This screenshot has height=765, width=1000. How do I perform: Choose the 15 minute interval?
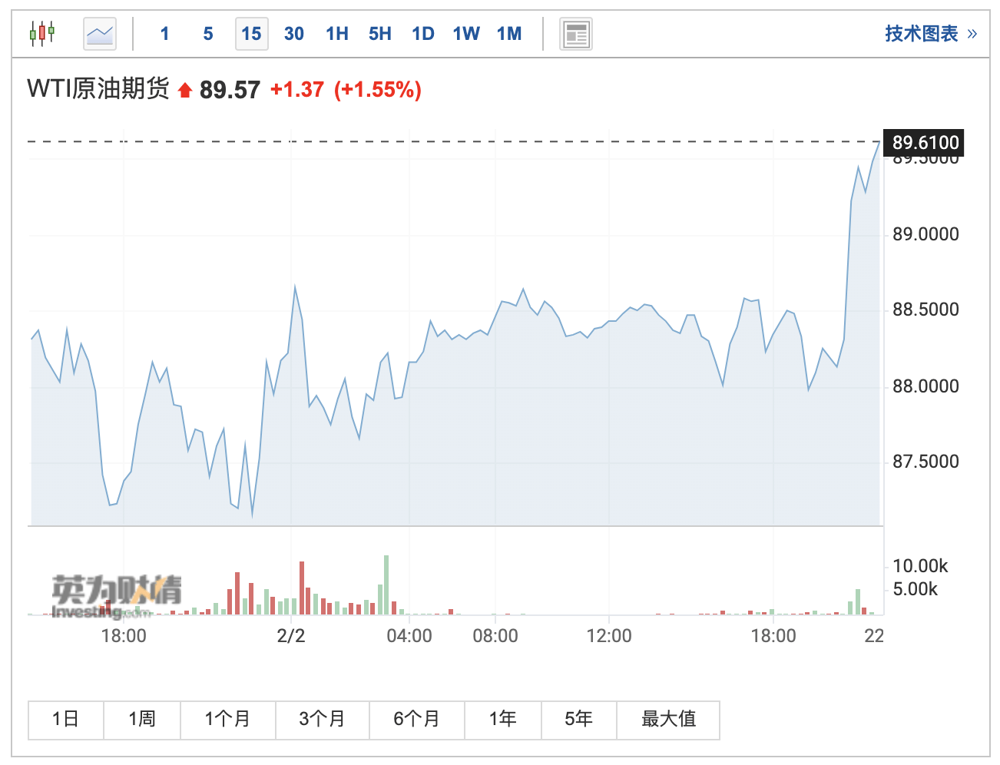click(251, 34)
